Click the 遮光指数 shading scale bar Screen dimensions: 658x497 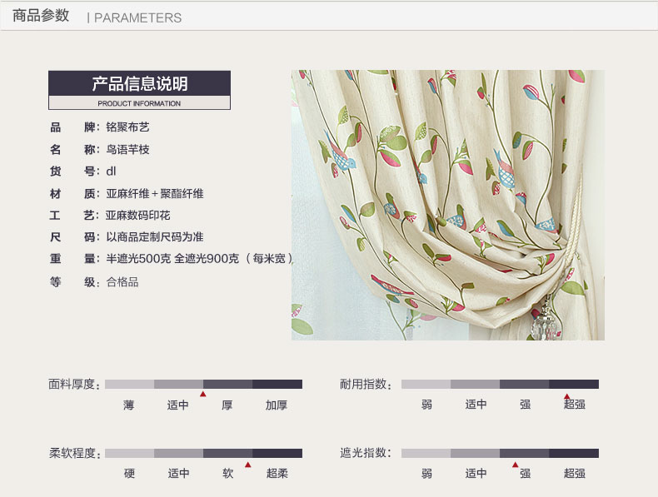click(x=500, y=454)
